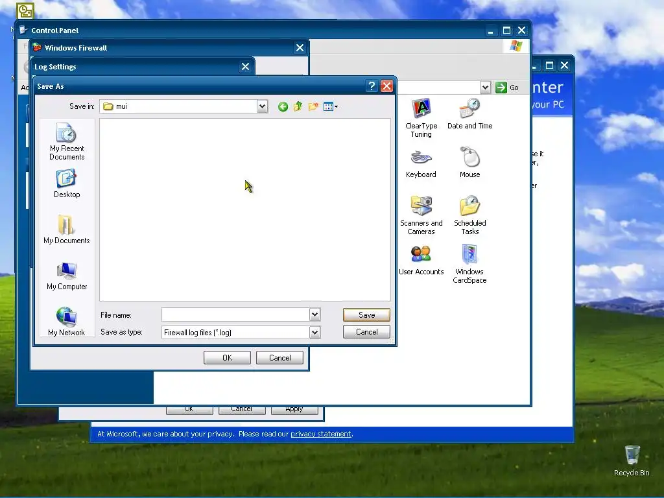Click the File name text field
This screenshot has width=664, height=498.
pyautogui.click(x=235, y=314)
